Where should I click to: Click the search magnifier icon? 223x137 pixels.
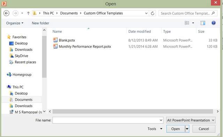pos(213,13)
